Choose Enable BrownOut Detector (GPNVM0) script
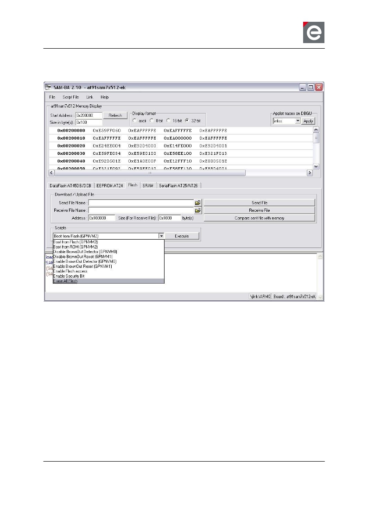 108,261
